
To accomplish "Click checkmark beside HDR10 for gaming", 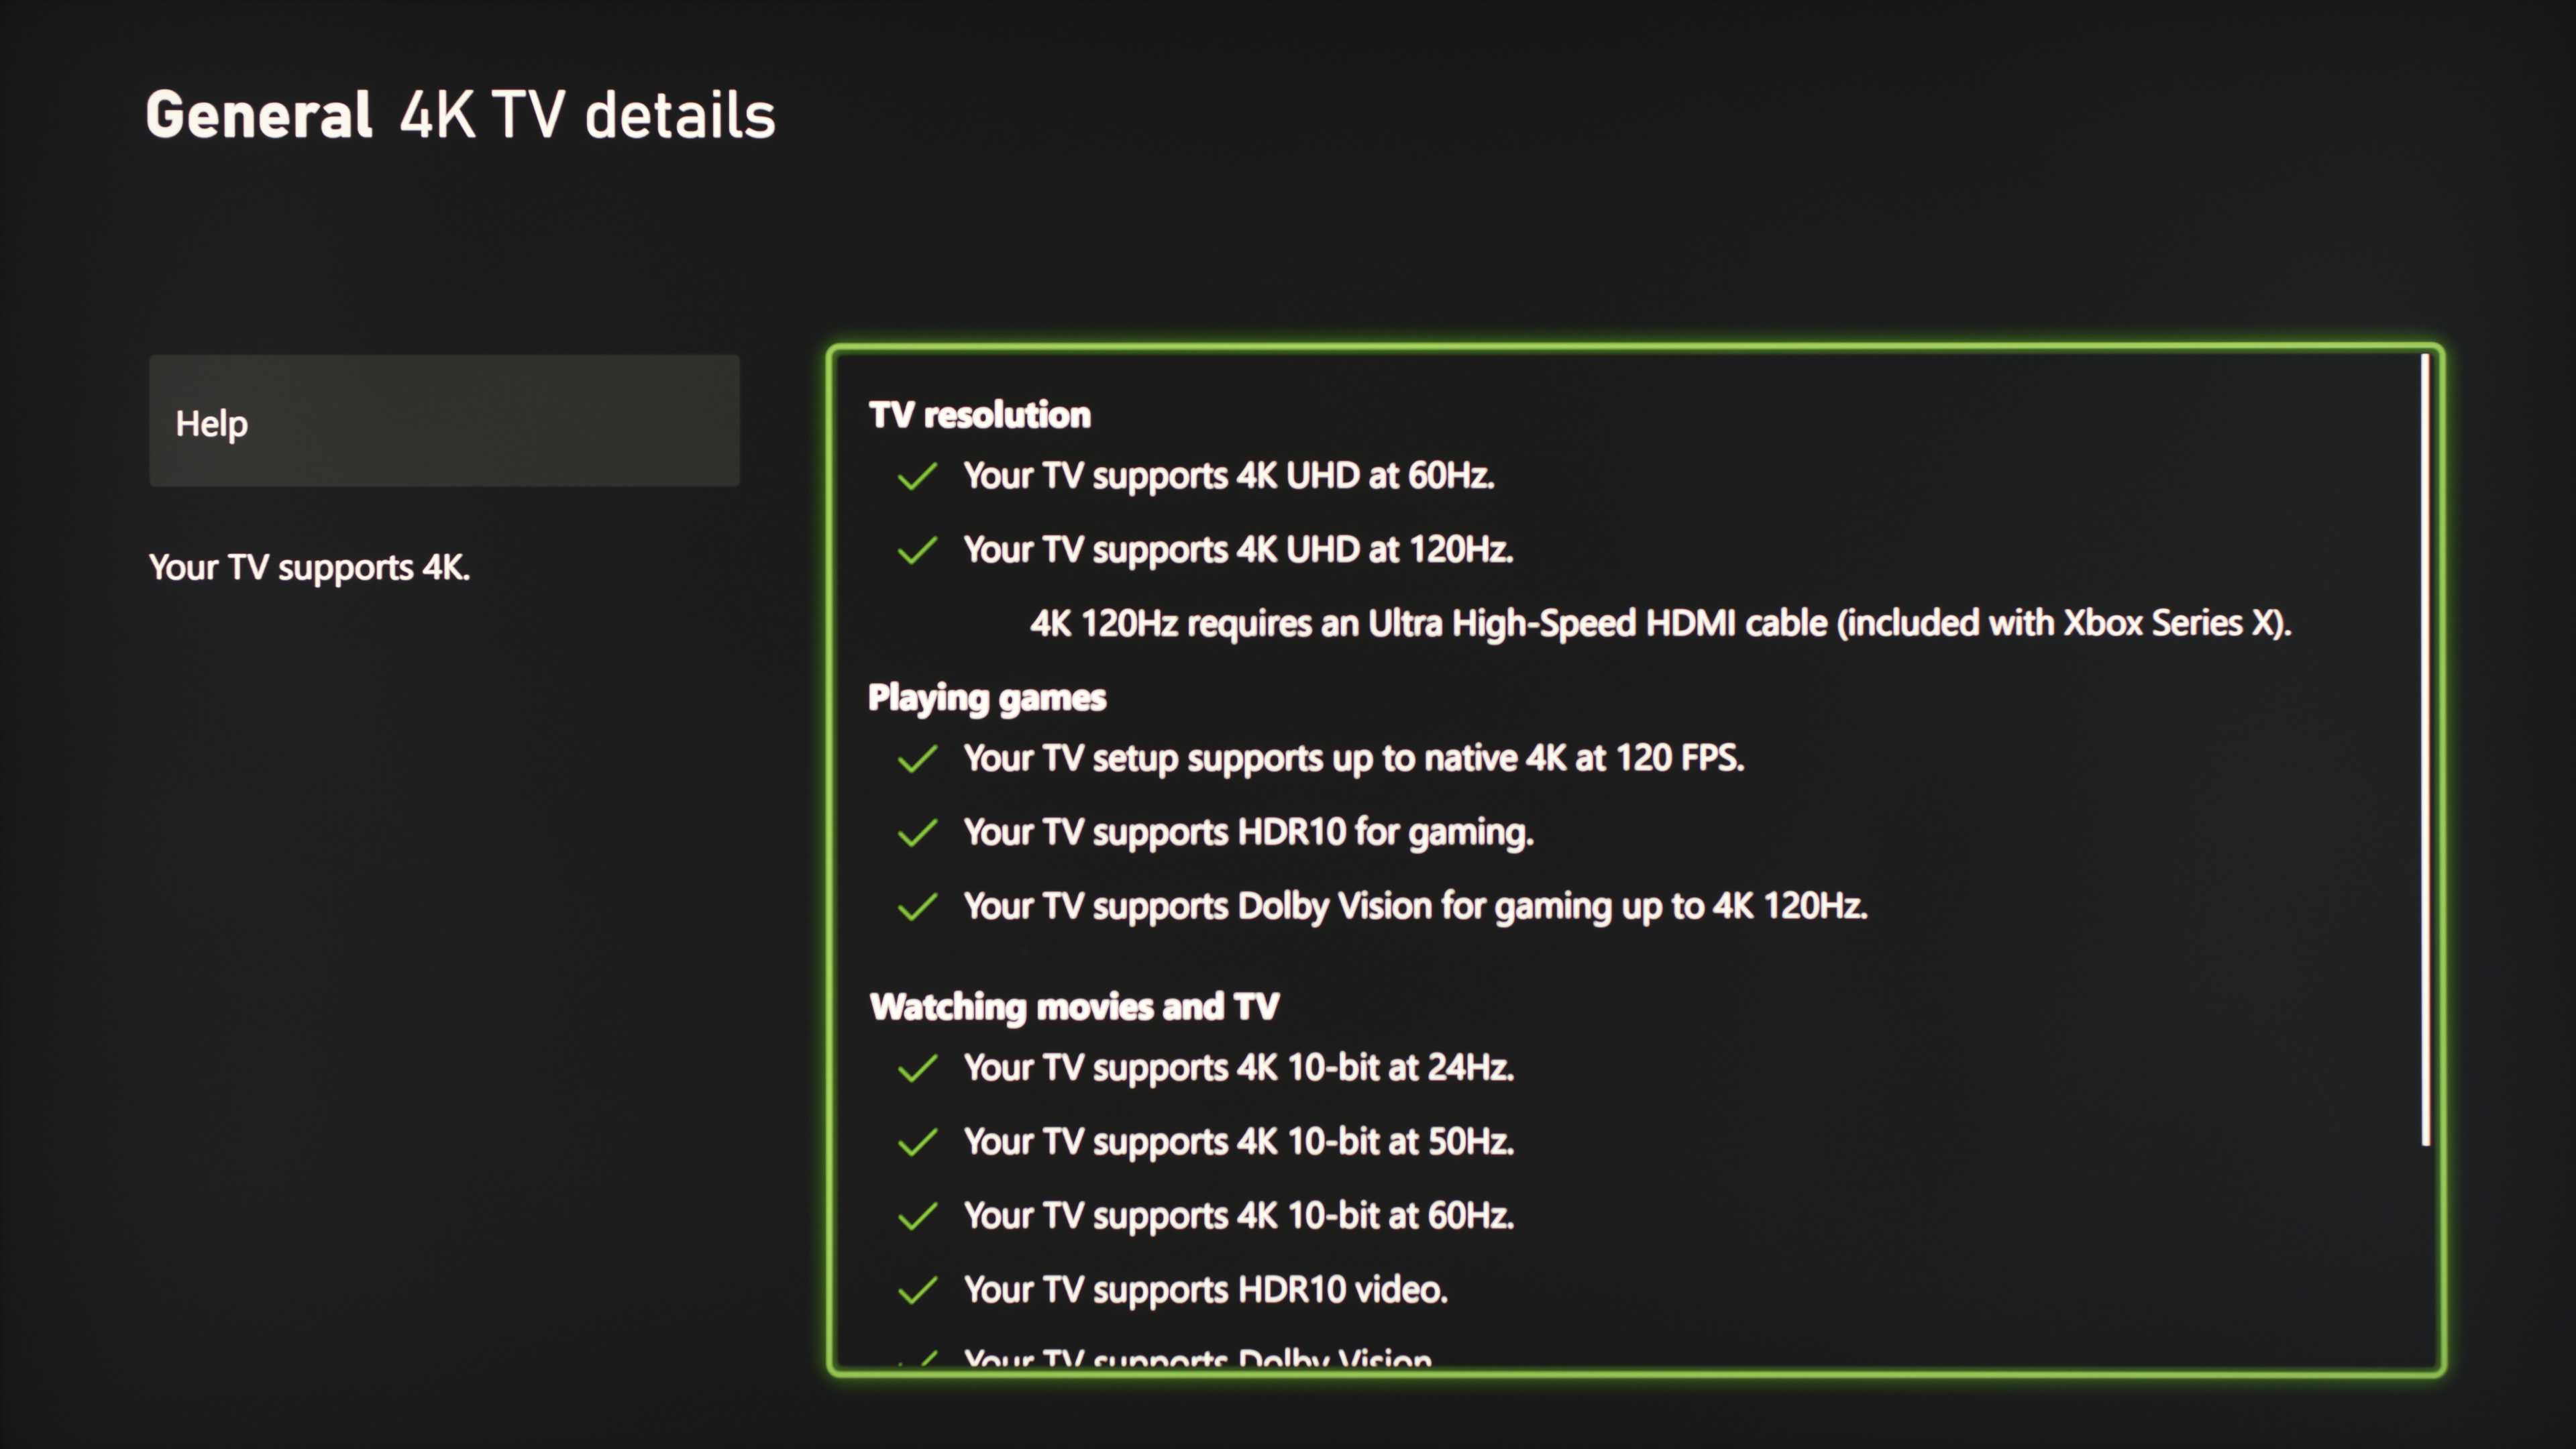I will 917,833.
